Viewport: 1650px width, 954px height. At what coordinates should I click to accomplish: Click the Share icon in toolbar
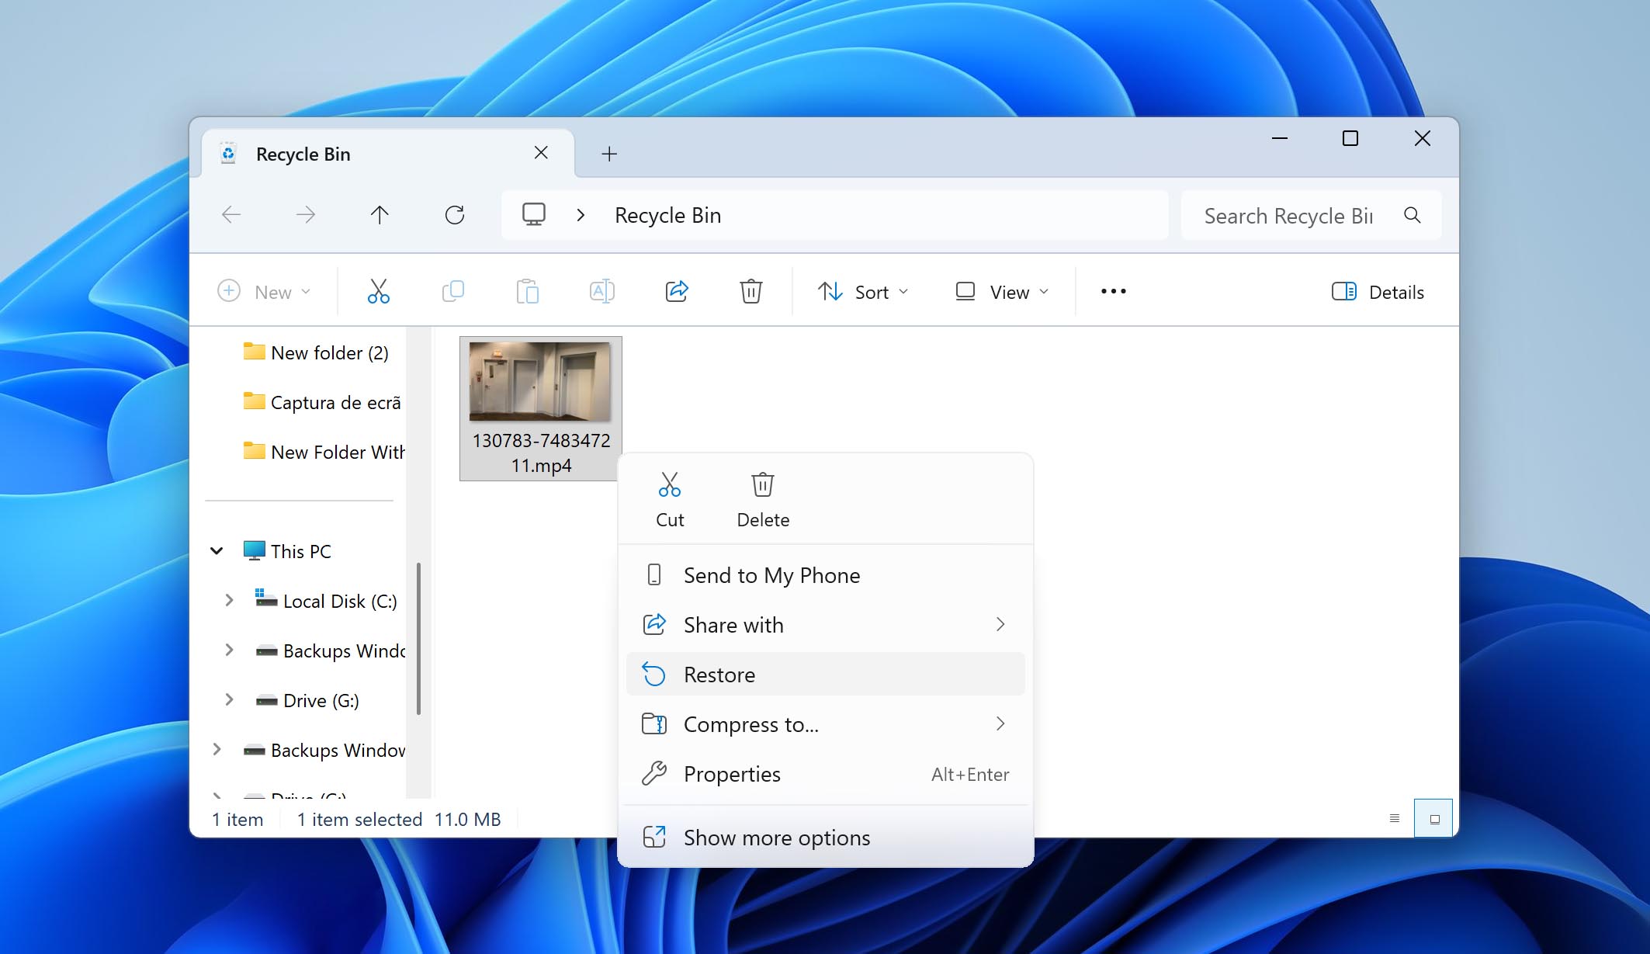677,292
